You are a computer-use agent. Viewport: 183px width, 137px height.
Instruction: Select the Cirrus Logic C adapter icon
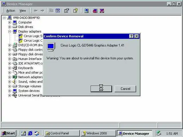point(20,41)
